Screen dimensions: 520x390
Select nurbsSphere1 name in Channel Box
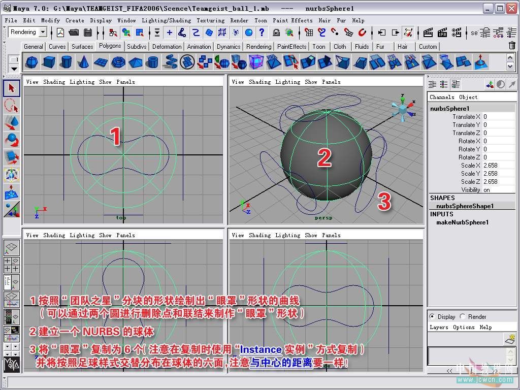click(x=450, y=109)
